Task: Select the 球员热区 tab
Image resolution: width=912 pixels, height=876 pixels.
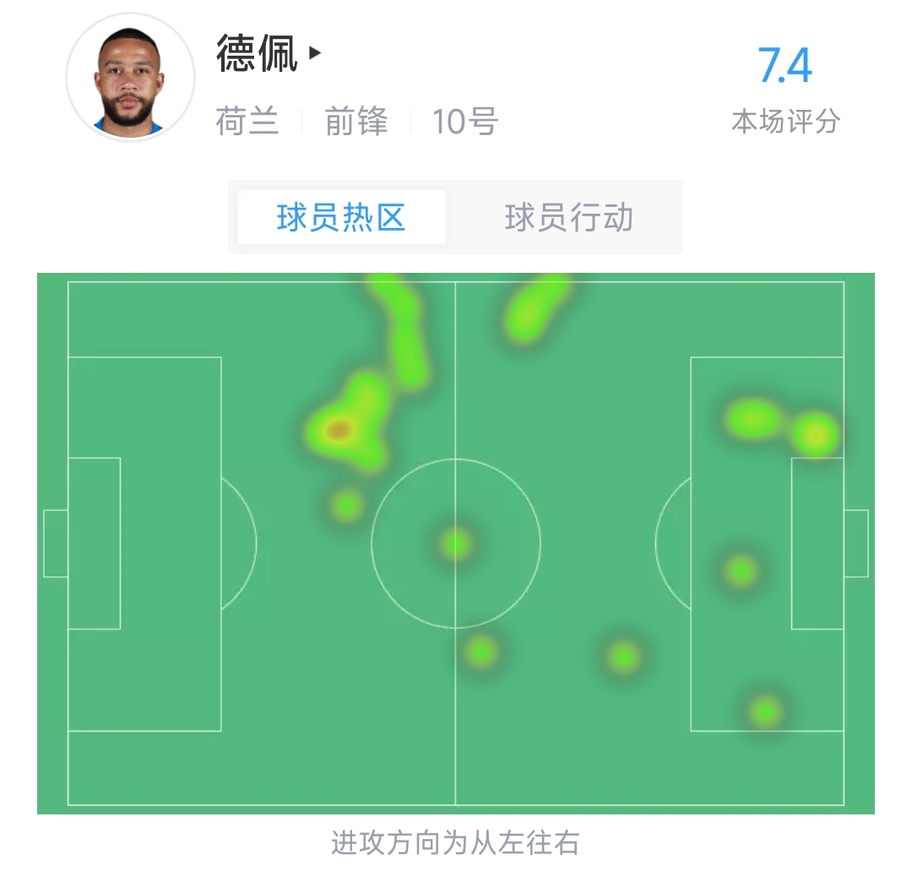Action: tap(341, 218)
